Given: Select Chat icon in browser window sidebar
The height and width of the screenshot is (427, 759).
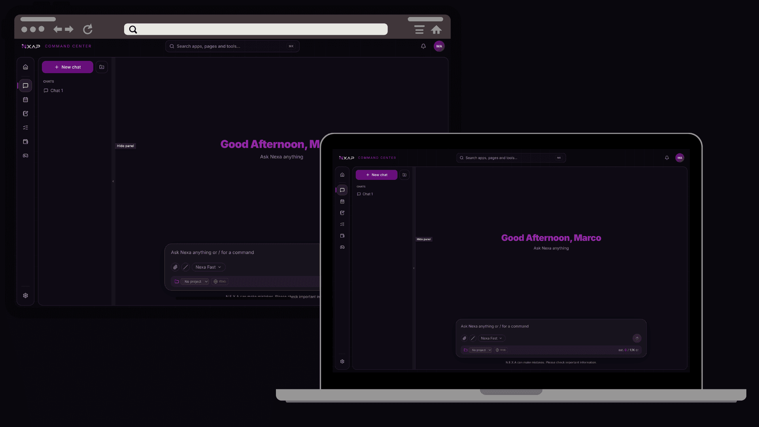Looking at the screenshot, I should pyautogui.click(x=25, y=86).
